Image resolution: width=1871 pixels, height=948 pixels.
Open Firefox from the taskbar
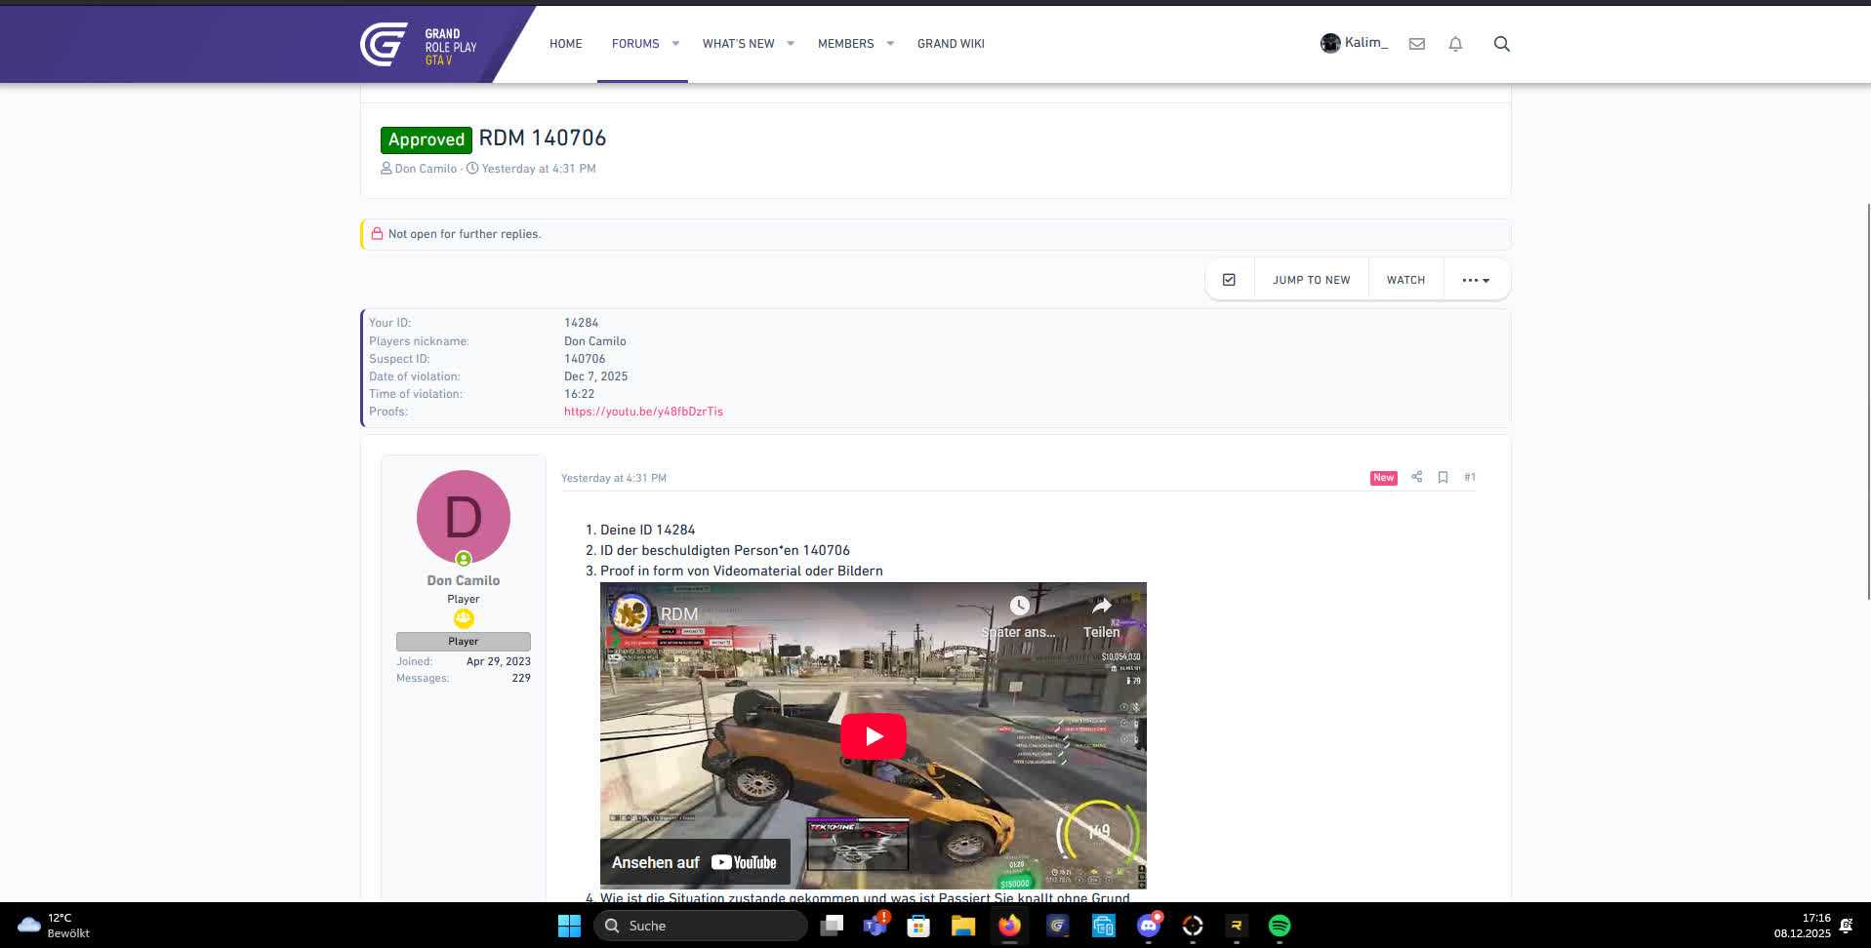pyautogui.click(x=1009, y=925)
